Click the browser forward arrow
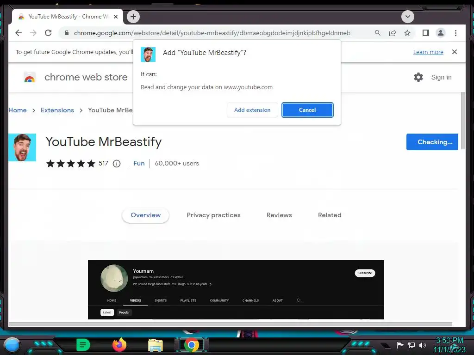This screenshot has width=474, height=355. pos(33,33)
